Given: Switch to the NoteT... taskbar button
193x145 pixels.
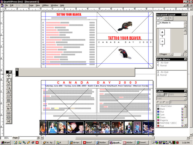Looking at the screenshot, I should pyautogui.click(x=89, y=143).
